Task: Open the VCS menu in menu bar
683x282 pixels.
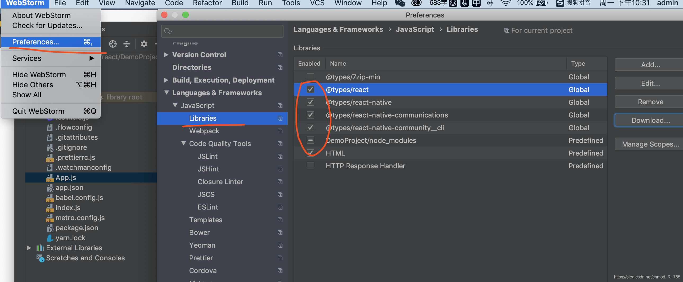Action: tap(317, 3)
